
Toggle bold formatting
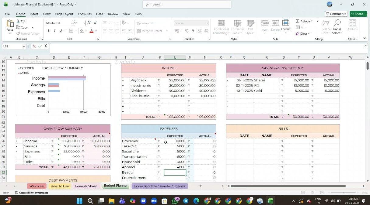pyautogui.click(x=48, y=31)
